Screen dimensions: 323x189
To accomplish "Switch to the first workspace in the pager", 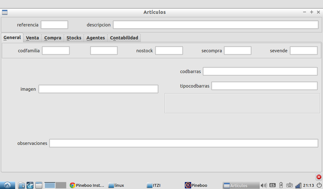I will pos(50,185).
